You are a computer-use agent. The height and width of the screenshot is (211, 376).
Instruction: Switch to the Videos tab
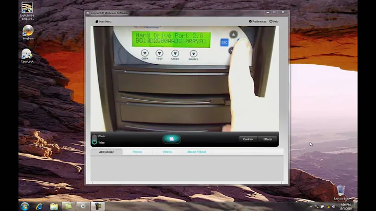coord(167,152)
